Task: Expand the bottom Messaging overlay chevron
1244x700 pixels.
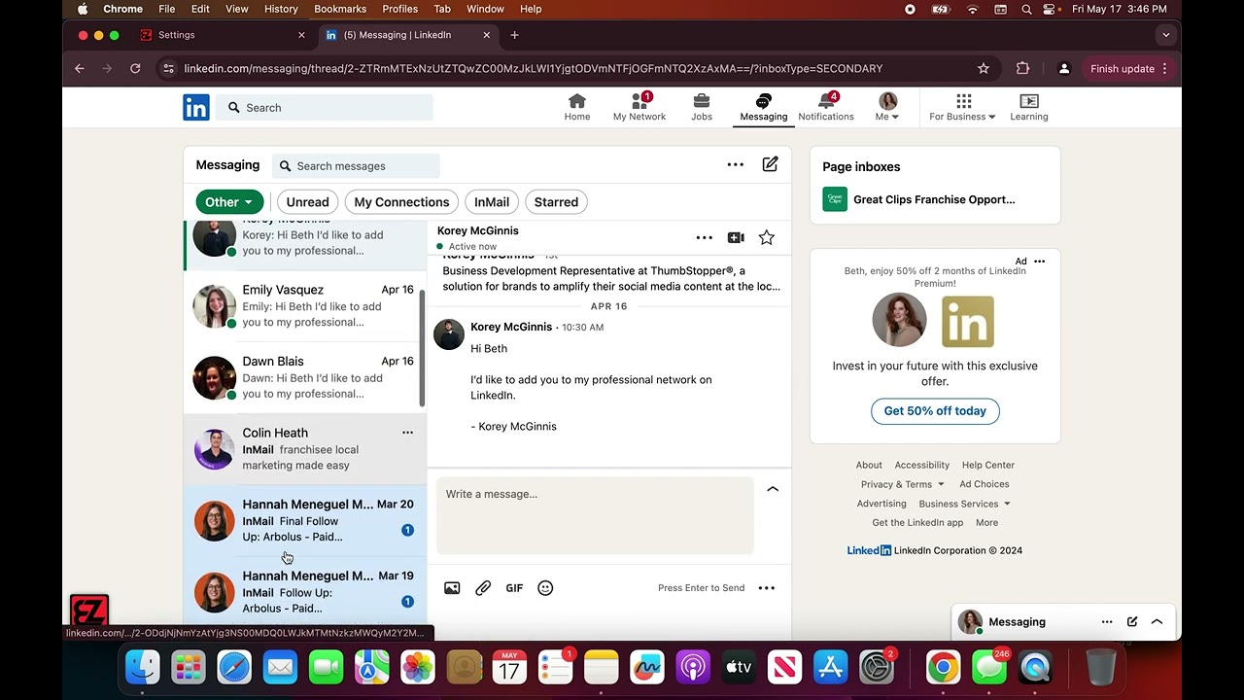Action: 1157,622
